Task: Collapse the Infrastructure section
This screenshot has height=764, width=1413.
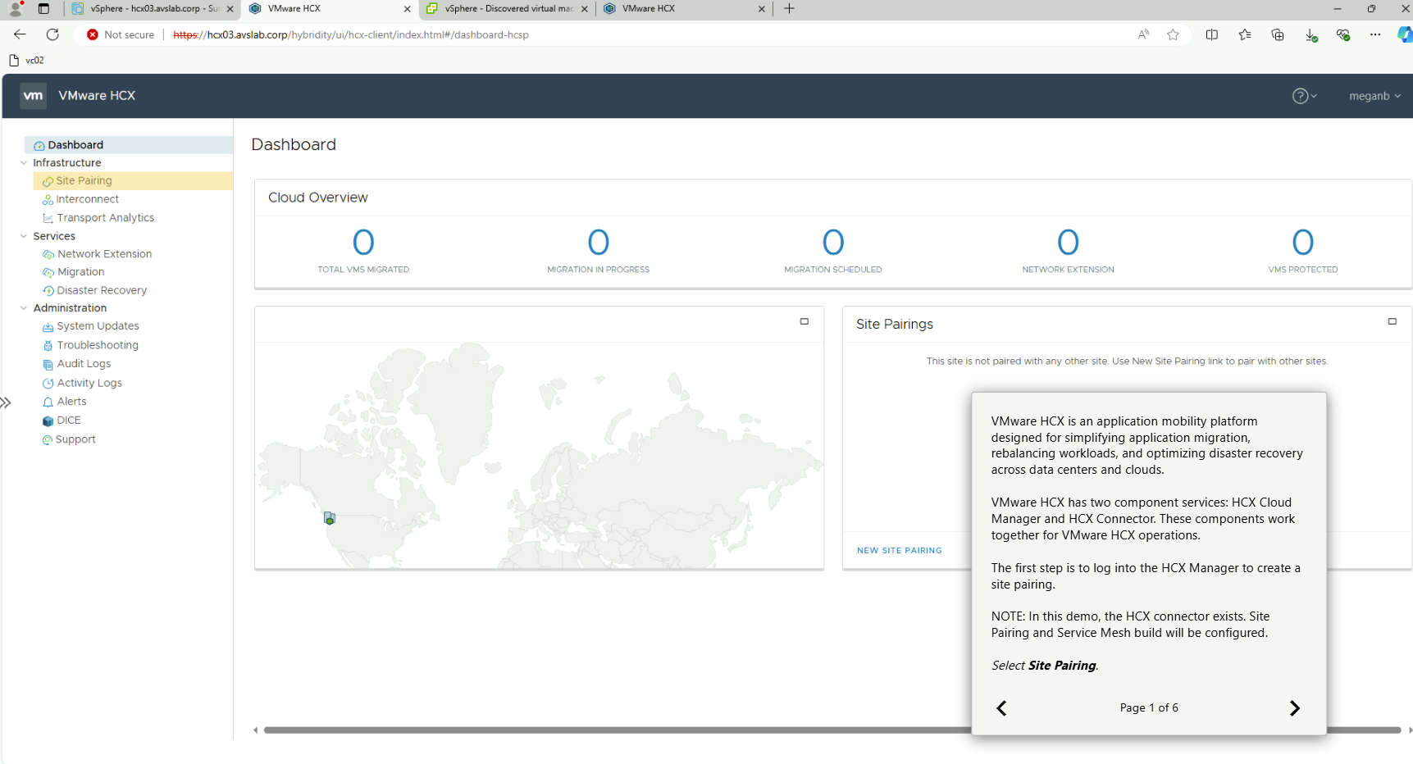Action: (x=24, y=163)
